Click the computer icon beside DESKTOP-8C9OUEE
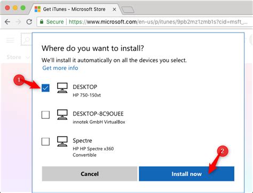 click(x=62, y=115)
